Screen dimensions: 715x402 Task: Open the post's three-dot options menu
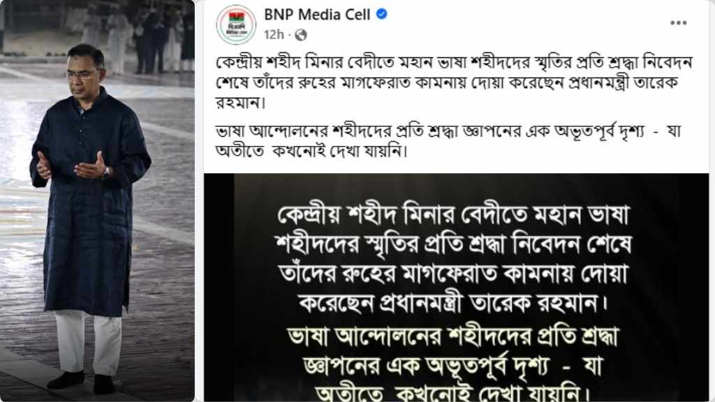pos(678,23)
